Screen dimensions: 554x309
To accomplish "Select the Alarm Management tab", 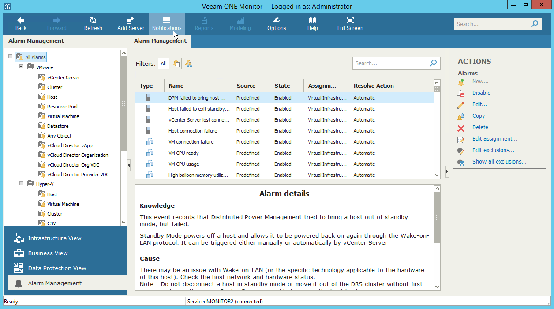I will pyautogui.click(x=160, y=41).
